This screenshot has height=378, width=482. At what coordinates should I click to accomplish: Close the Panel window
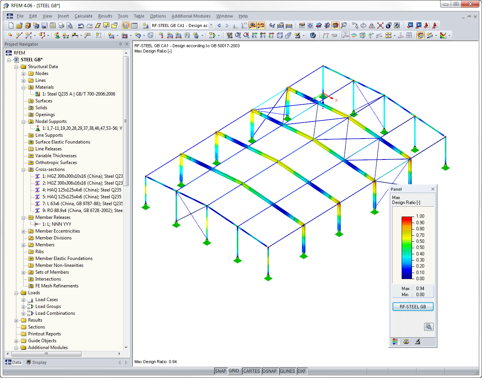433,189
